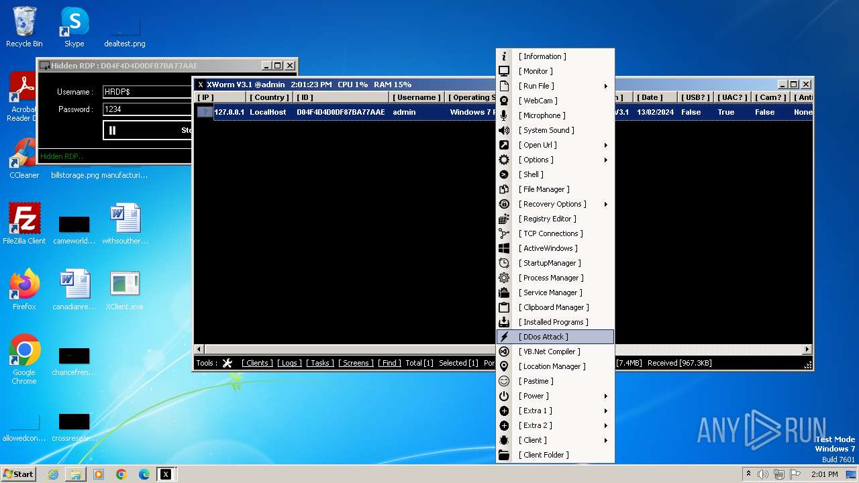Screen dimensions: 859x483
Task: Open the Clients link in XWorm status bar
Action: pyautogui.click(x=257, y=363)
